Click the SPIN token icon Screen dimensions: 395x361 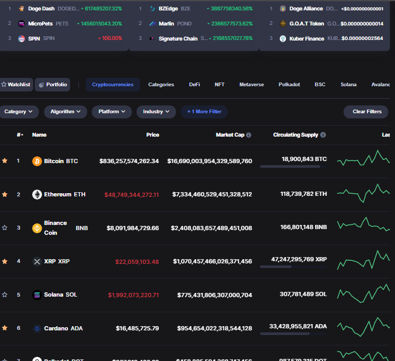(22, 38)
